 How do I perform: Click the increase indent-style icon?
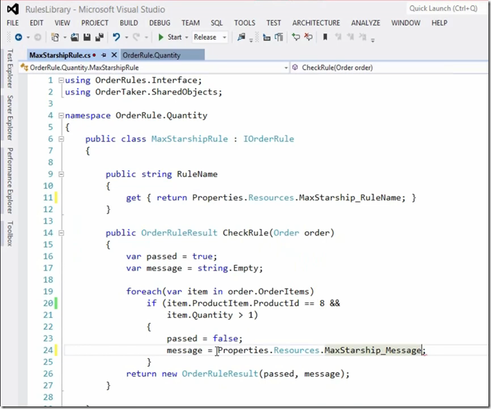coord(279,38)
